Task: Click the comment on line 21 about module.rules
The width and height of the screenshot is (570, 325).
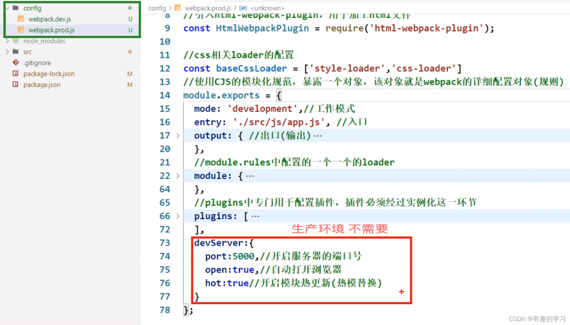Action: click(x=295, y=162)
